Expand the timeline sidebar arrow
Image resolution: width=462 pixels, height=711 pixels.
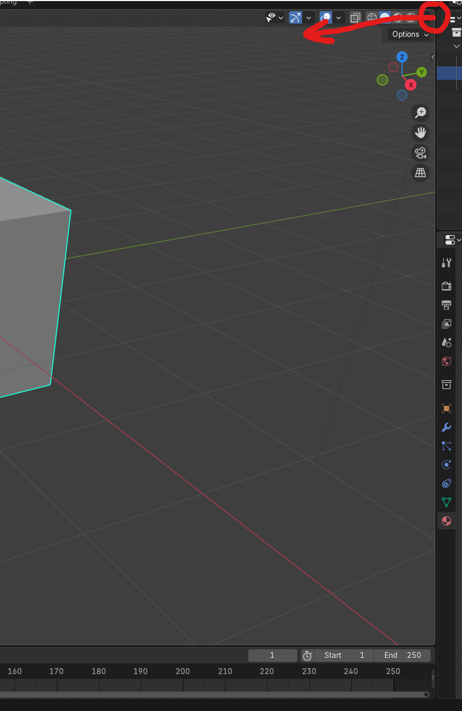click(x=433, y=678)
